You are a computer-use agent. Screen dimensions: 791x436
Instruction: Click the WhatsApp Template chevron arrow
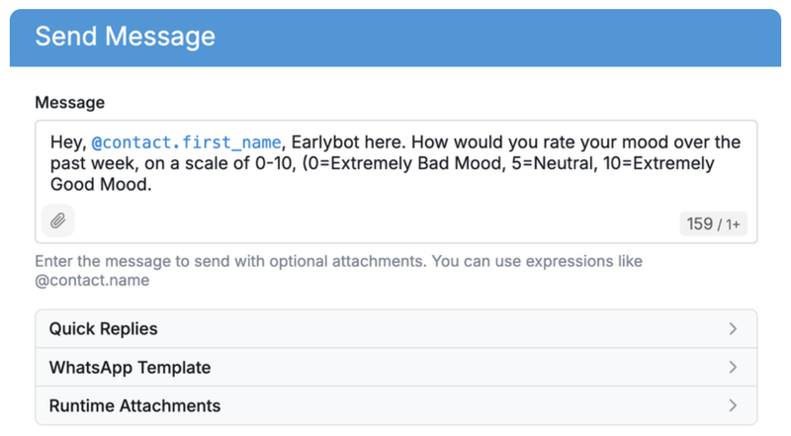coord(733,368)
